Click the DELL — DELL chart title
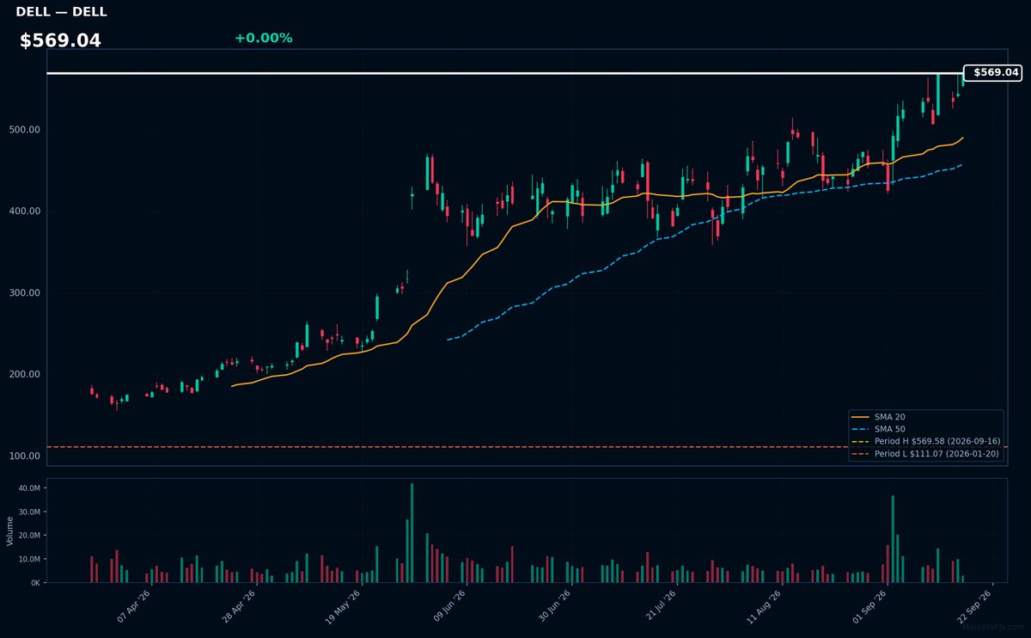This screenshot has width=1031, height=638. click(61, 12)
